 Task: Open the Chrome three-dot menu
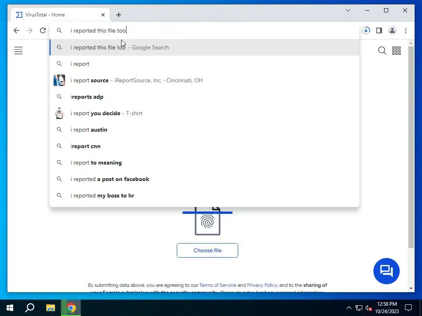click(406, 30)
